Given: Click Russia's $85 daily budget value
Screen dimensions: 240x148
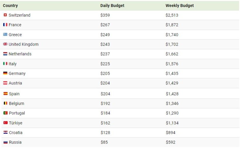Looking at the screenshot, I should (x=104, y=142).
